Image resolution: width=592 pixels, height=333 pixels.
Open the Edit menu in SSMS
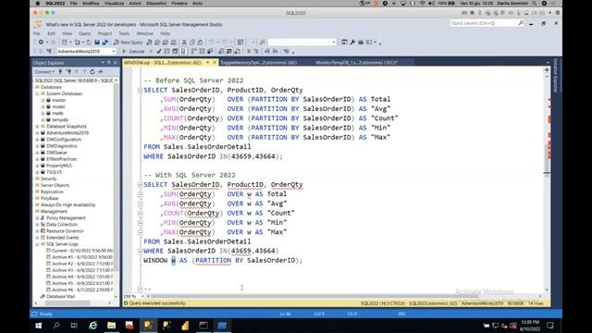click(51, 33)
